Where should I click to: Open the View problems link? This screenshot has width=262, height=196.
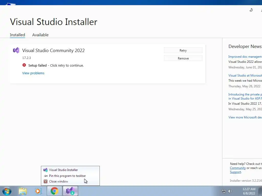coord(33,73)
